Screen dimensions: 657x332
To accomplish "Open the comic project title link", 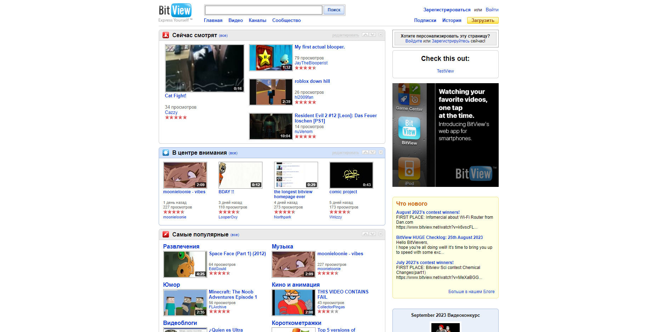I will click(x=343, y=192).
